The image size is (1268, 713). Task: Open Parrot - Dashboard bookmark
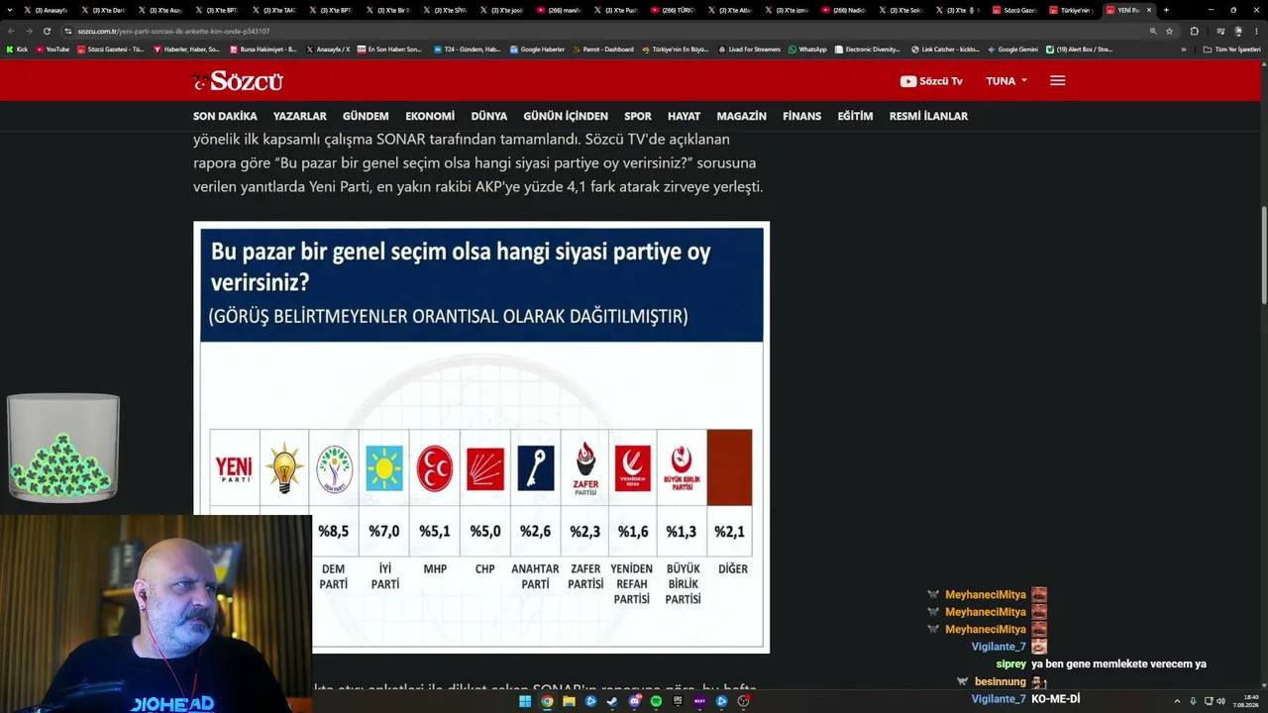pos(602,49)
